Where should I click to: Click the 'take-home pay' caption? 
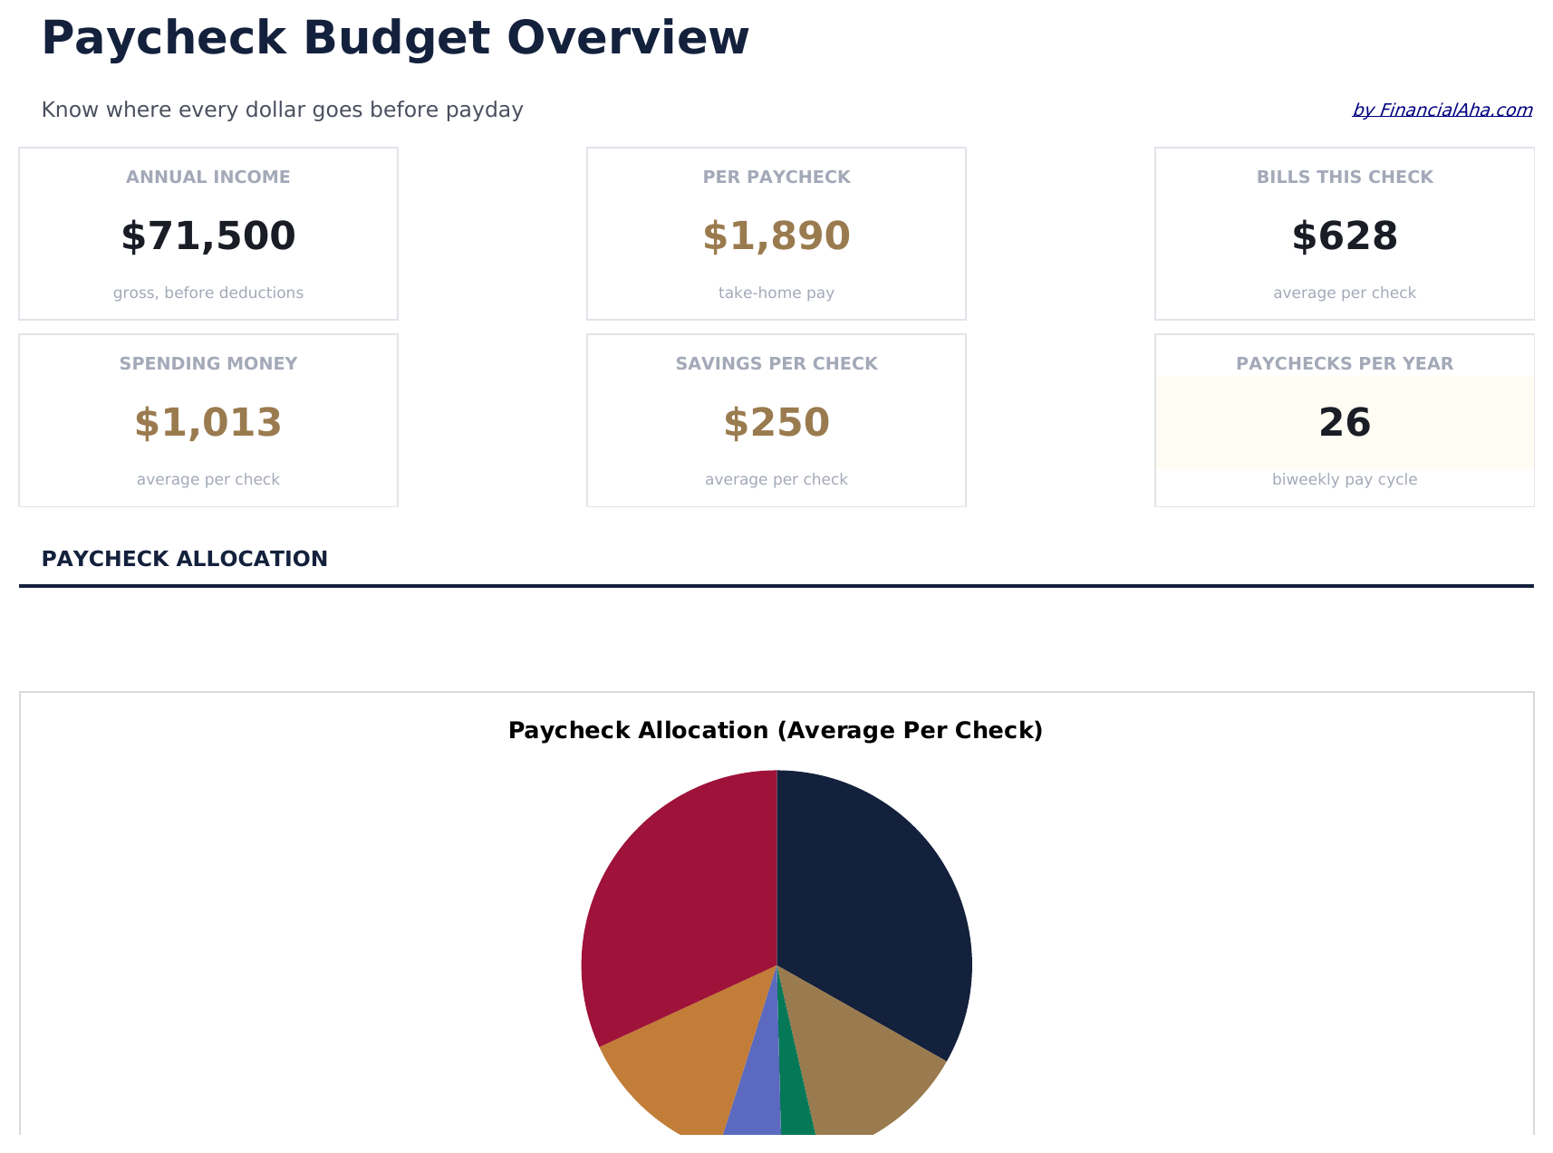point(776,293)
